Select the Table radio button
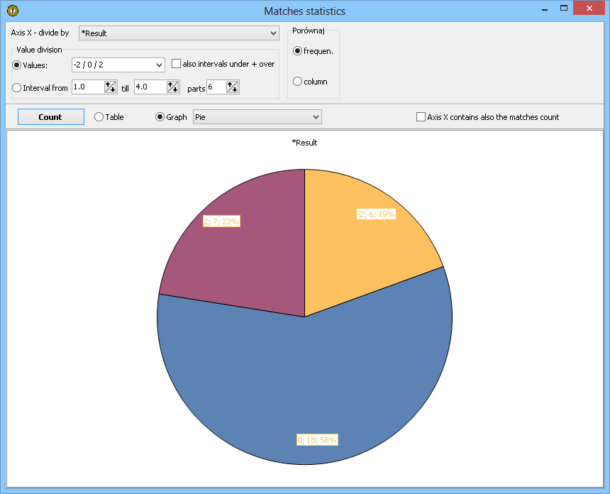The width and height of the screenshot is (610, 494). click(99, 117)
